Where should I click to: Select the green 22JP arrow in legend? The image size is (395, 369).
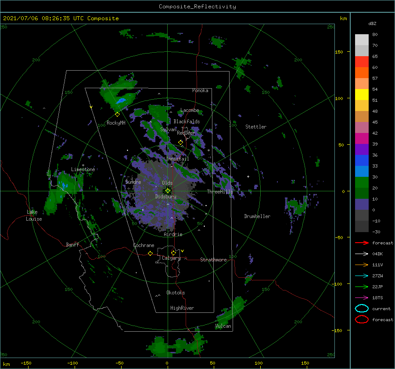pyautogui.click(x=362, y=287)
